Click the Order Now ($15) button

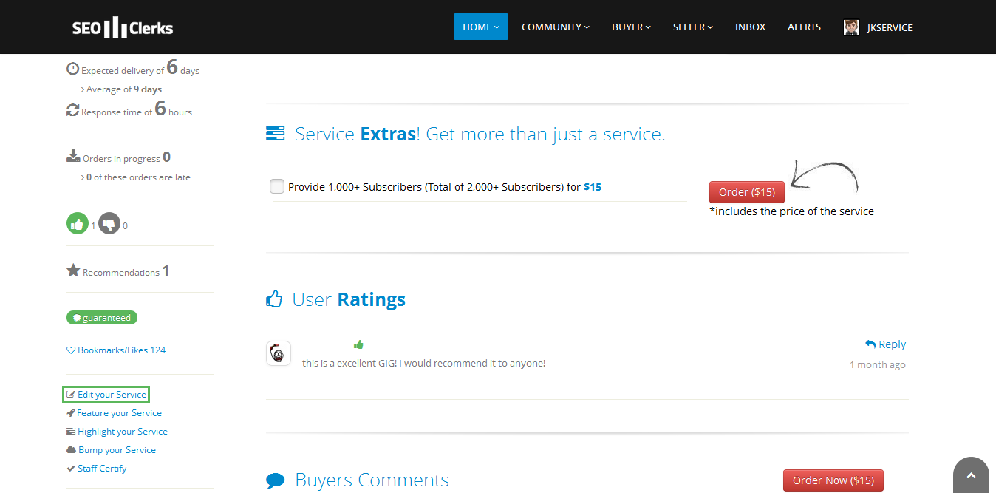(x=833, y=480)
